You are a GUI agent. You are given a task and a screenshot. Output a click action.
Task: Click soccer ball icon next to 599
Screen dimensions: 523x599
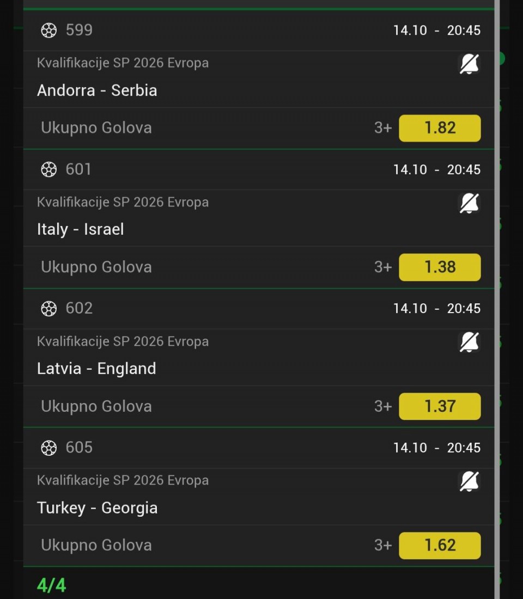[49, 30]
